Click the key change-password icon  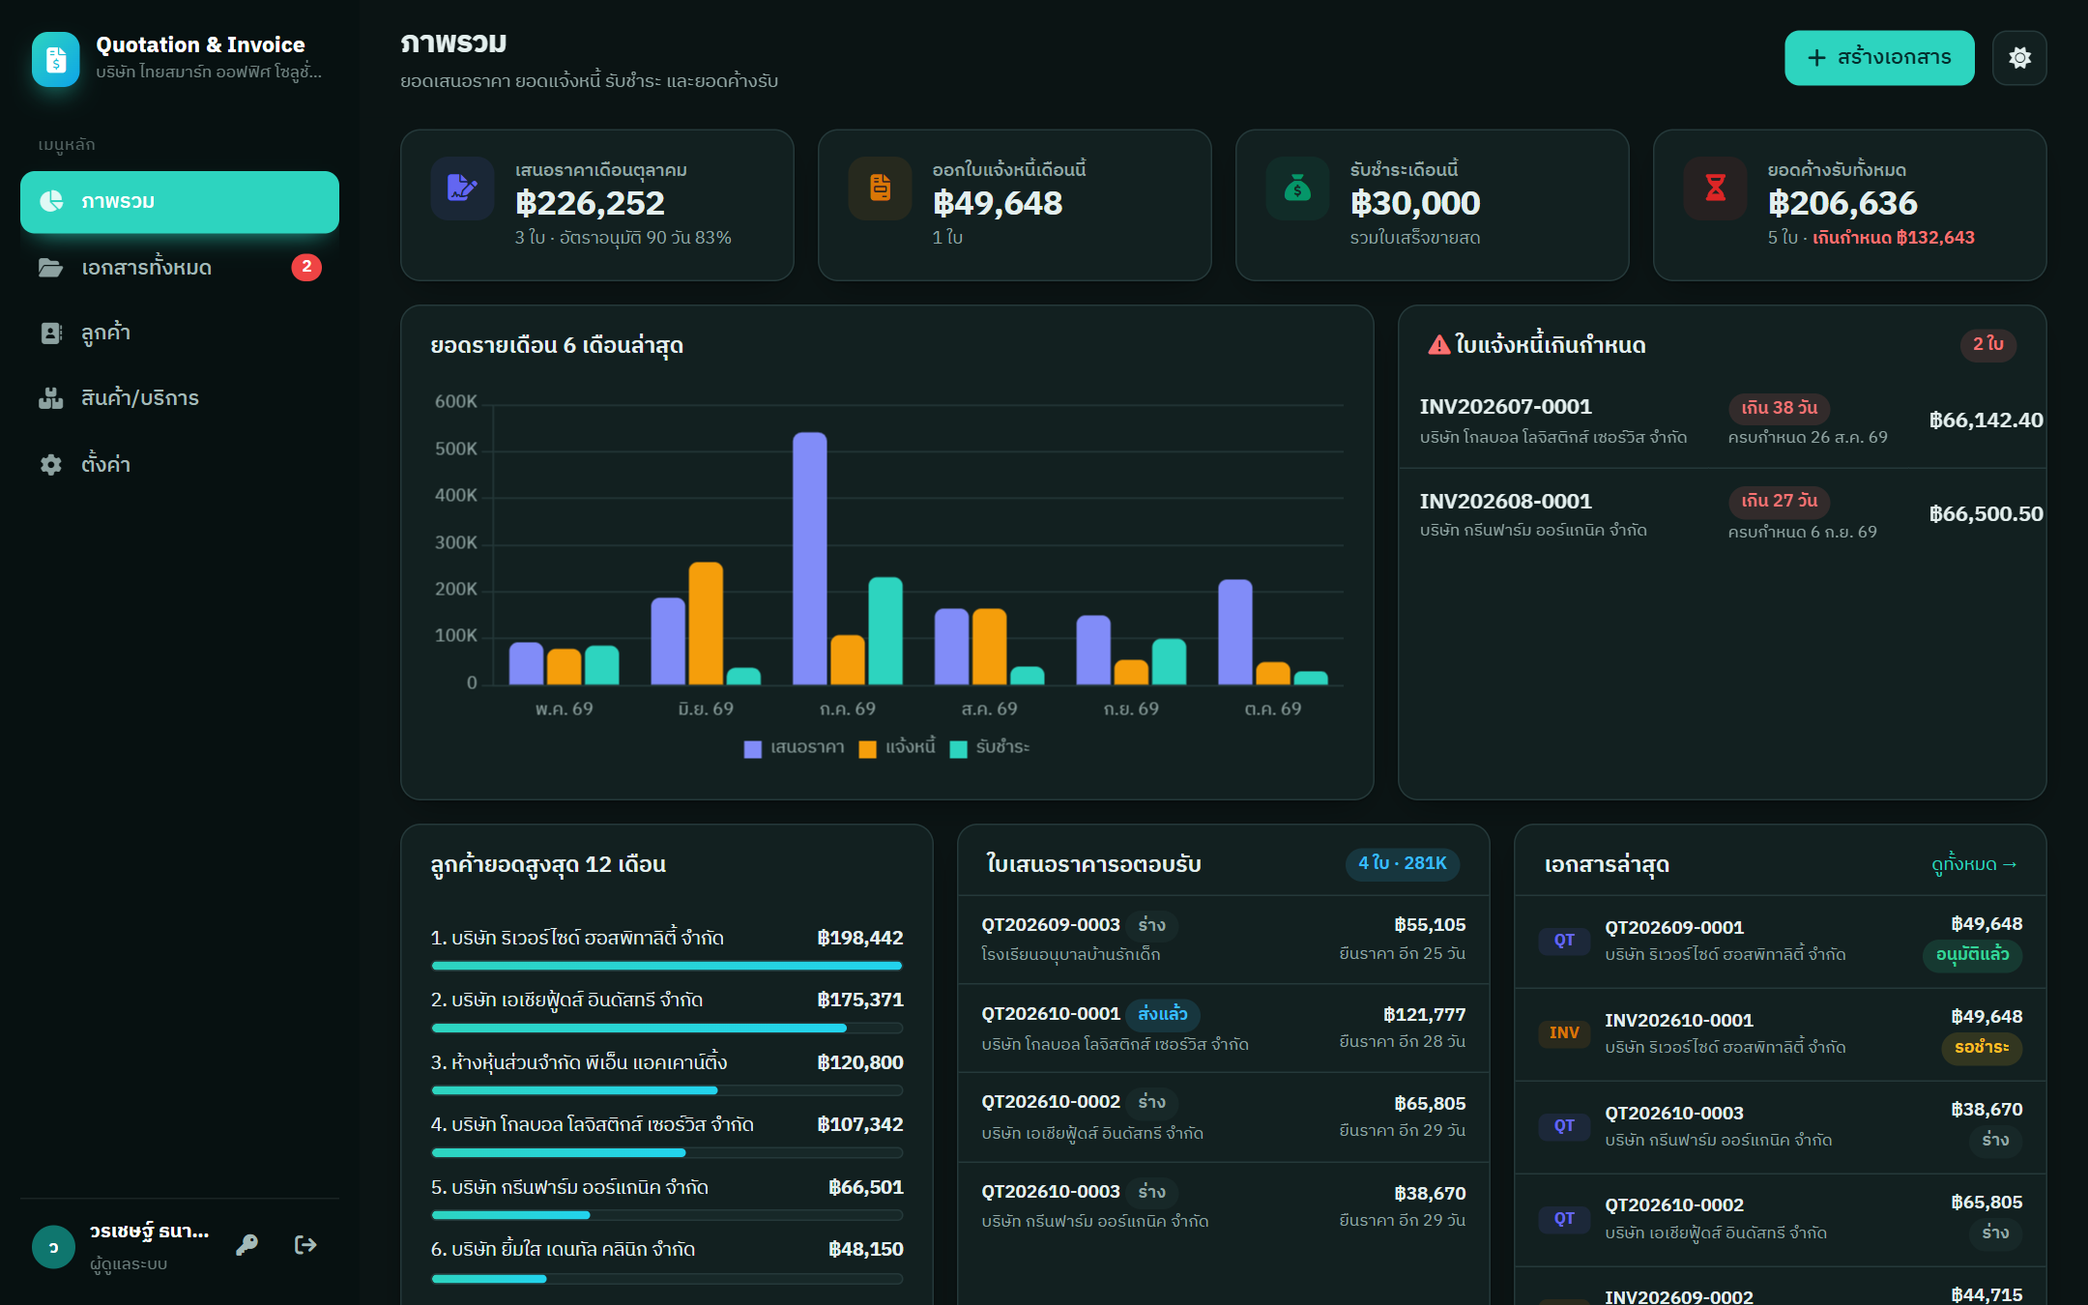pos(246,1244)
